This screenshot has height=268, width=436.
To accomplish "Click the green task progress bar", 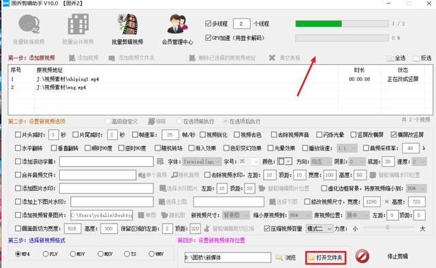I will (x=342, y=24).
